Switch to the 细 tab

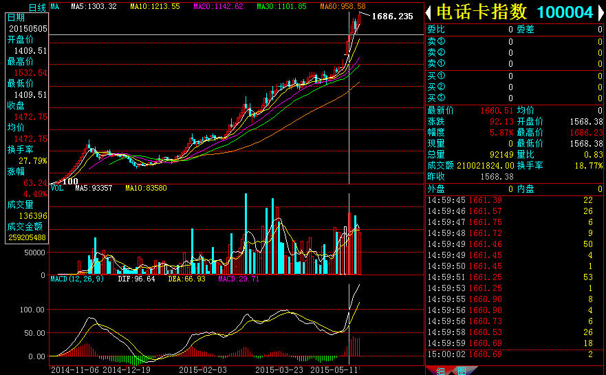click(x=440, y=371)
